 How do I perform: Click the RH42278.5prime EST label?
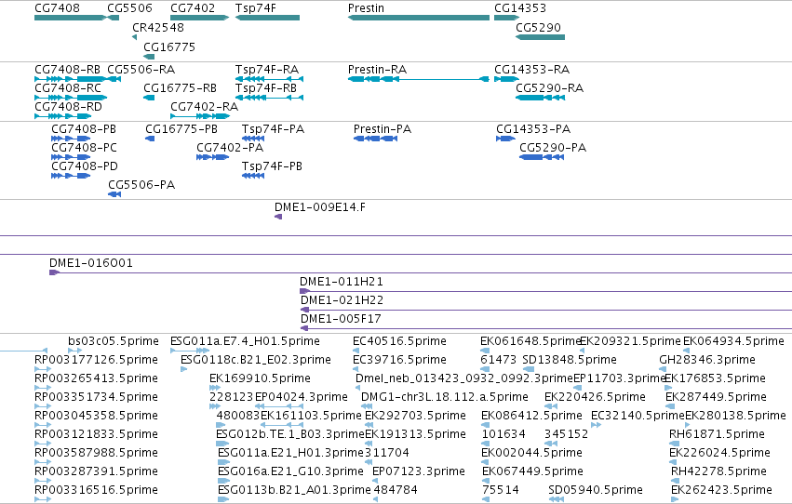(x=718, y=471)
